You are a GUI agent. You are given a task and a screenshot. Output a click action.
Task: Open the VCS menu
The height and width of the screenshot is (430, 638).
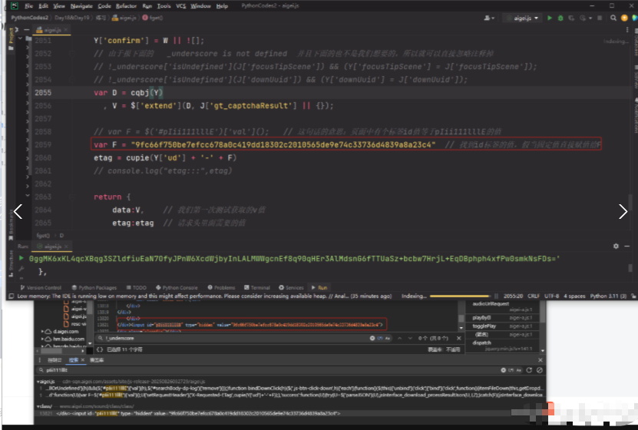(180, 6)
